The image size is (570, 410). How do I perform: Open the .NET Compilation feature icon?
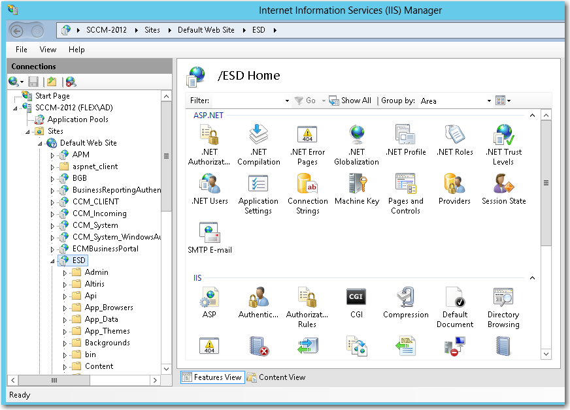[x=258, y=135]
